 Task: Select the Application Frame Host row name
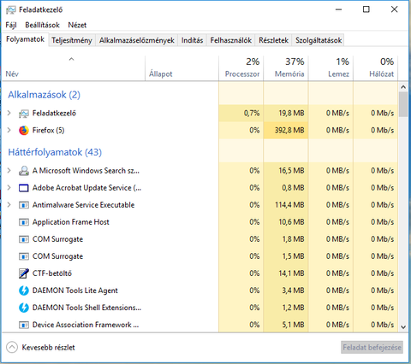[71, 222]
